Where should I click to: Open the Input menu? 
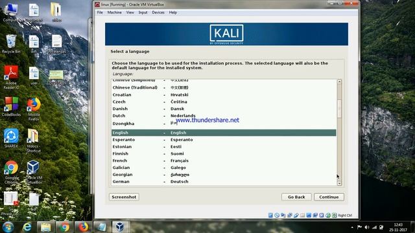pos(143,12)
